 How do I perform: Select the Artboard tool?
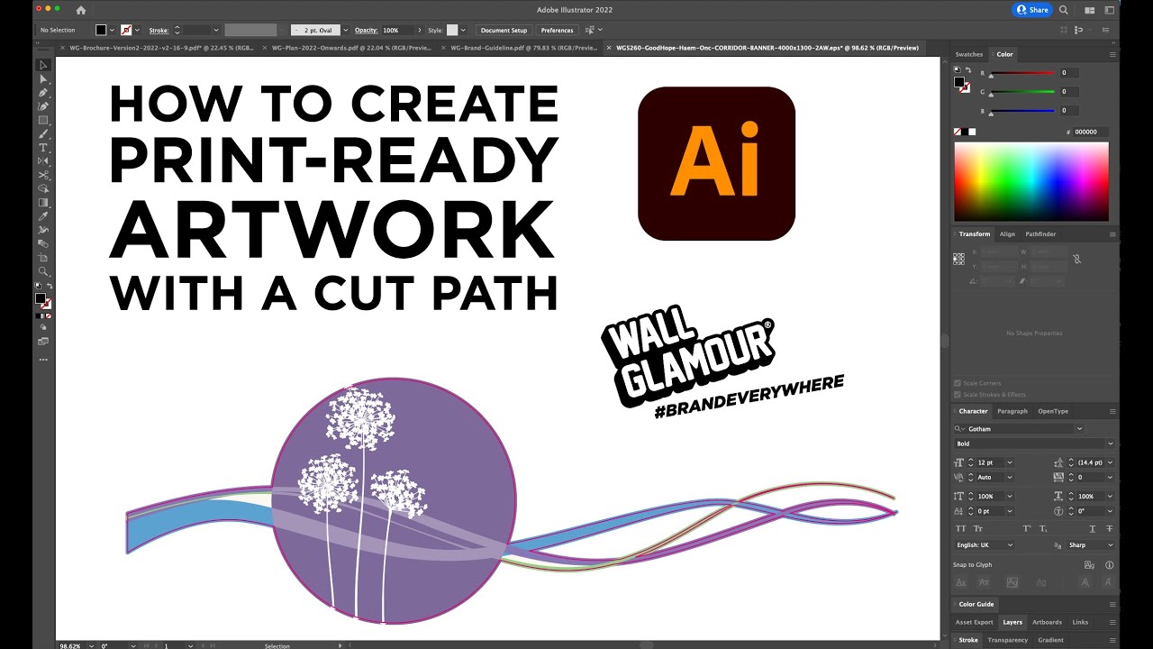pos(42,258)
